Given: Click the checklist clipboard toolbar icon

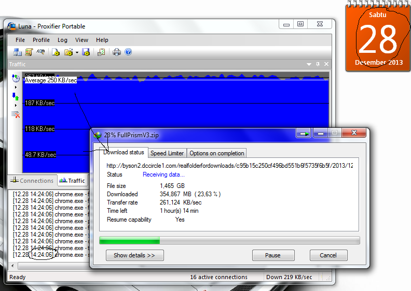Looking at the screenshot, I should [101, 52].
